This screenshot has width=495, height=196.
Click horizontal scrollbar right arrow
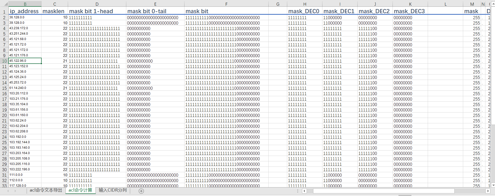click(488, 191)
